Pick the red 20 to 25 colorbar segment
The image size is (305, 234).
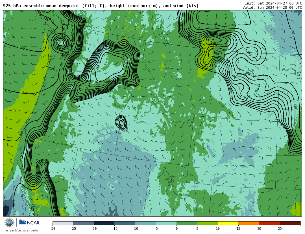(269, 223)
